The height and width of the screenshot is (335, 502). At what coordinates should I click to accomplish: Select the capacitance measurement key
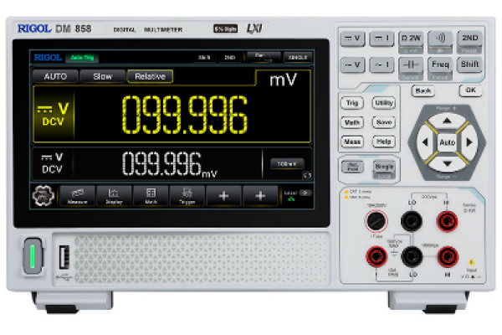click(410, 65)
